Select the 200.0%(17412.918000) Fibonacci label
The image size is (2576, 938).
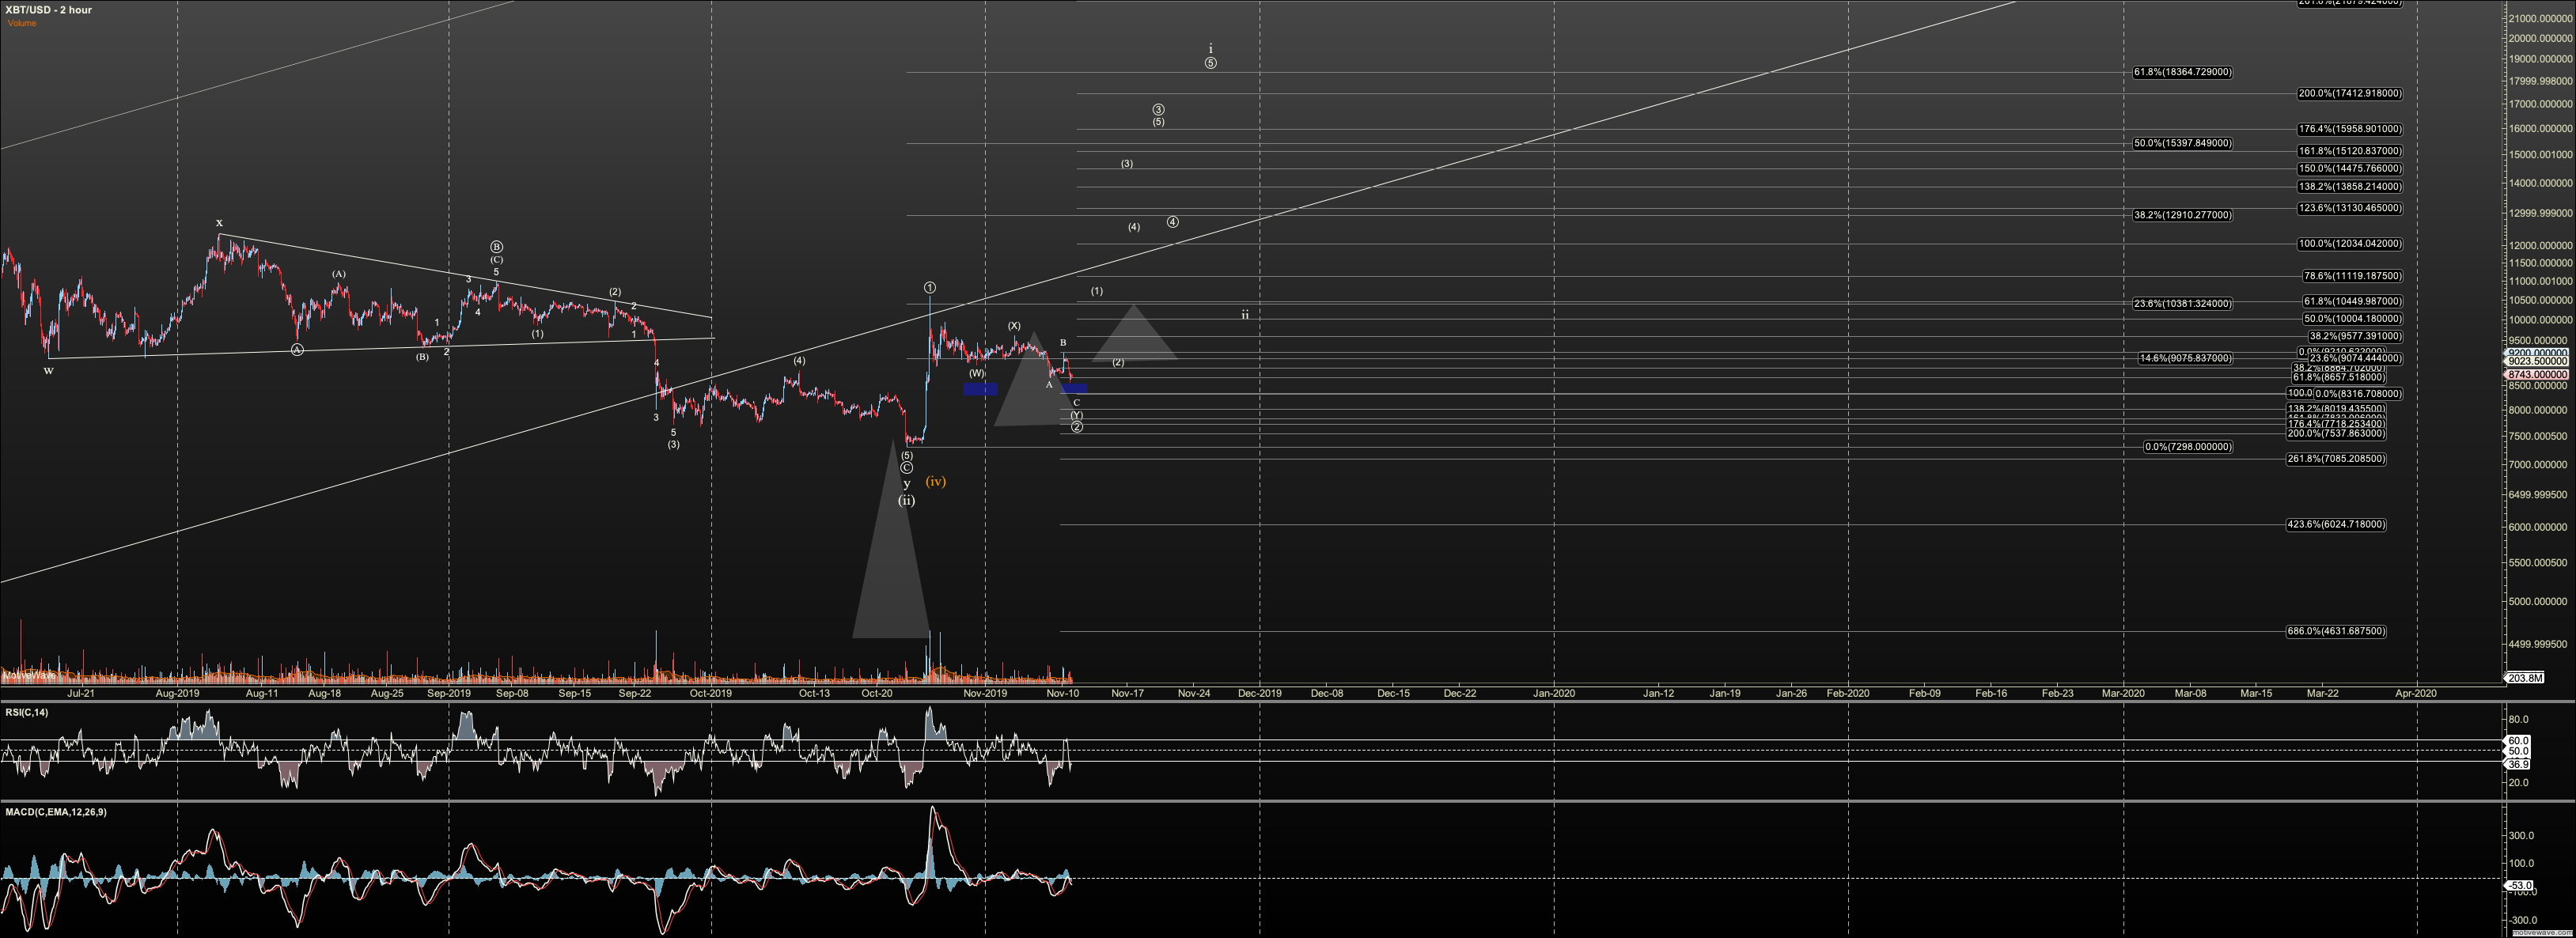pos(2350,94)
